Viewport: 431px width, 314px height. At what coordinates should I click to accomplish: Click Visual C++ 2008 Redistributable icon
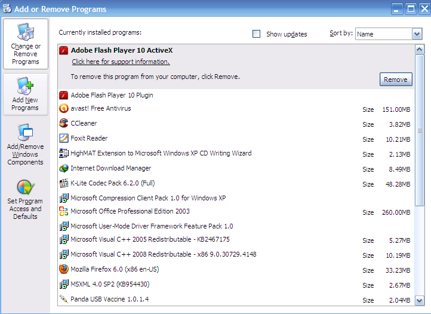click(63, 254)
